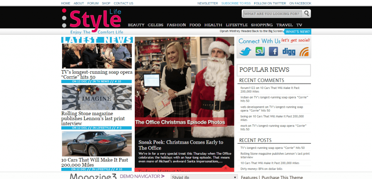The width and height of the screenshot is (372, 179).
Task: Click the Twitter bird social icon
Action: coord(245,51)
